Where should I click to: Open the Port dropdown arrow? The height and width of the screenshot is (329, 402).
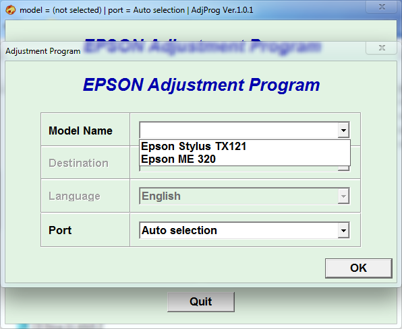pyautogui.click(x=343, y=230)
